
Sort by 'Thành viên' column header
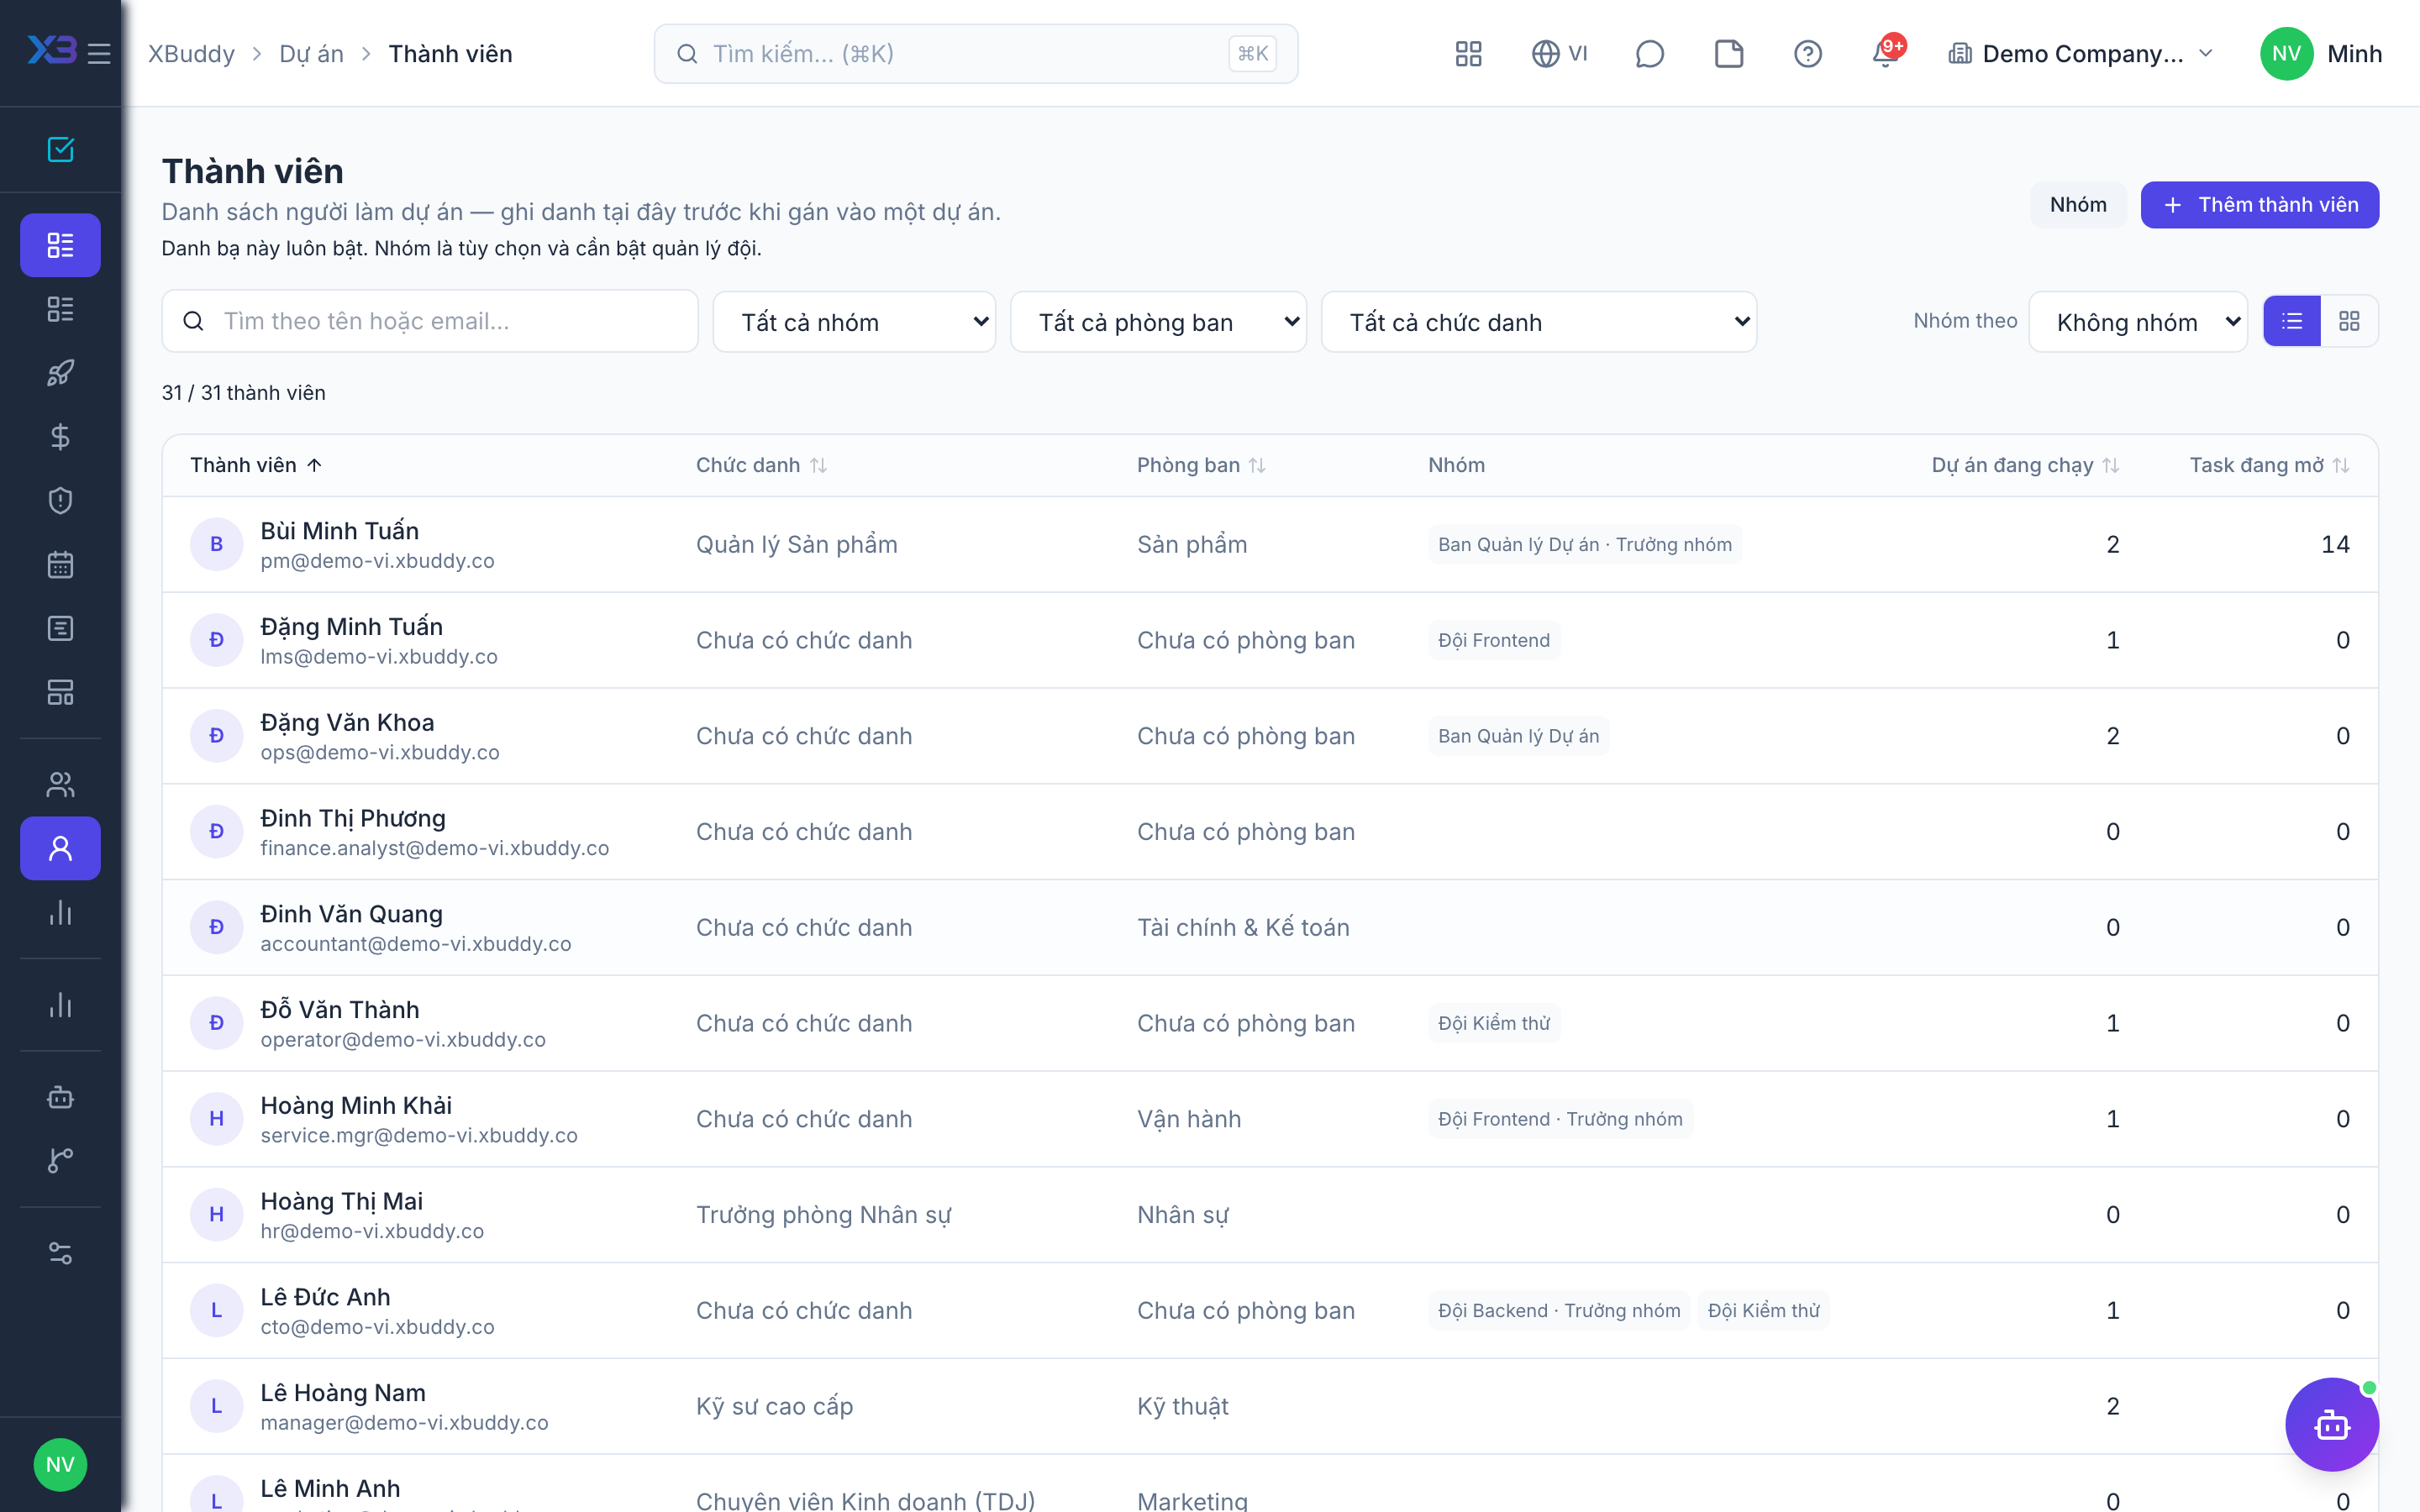(256, 465)
